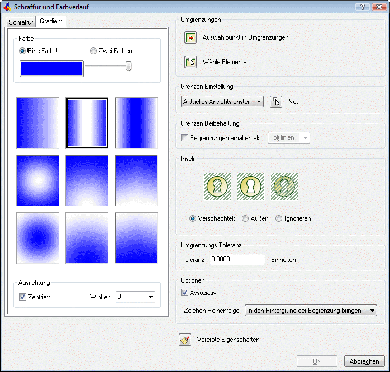The height and width of the screenshot is (372, 390).
Task: Click the OK button
Action: [317, 361]
